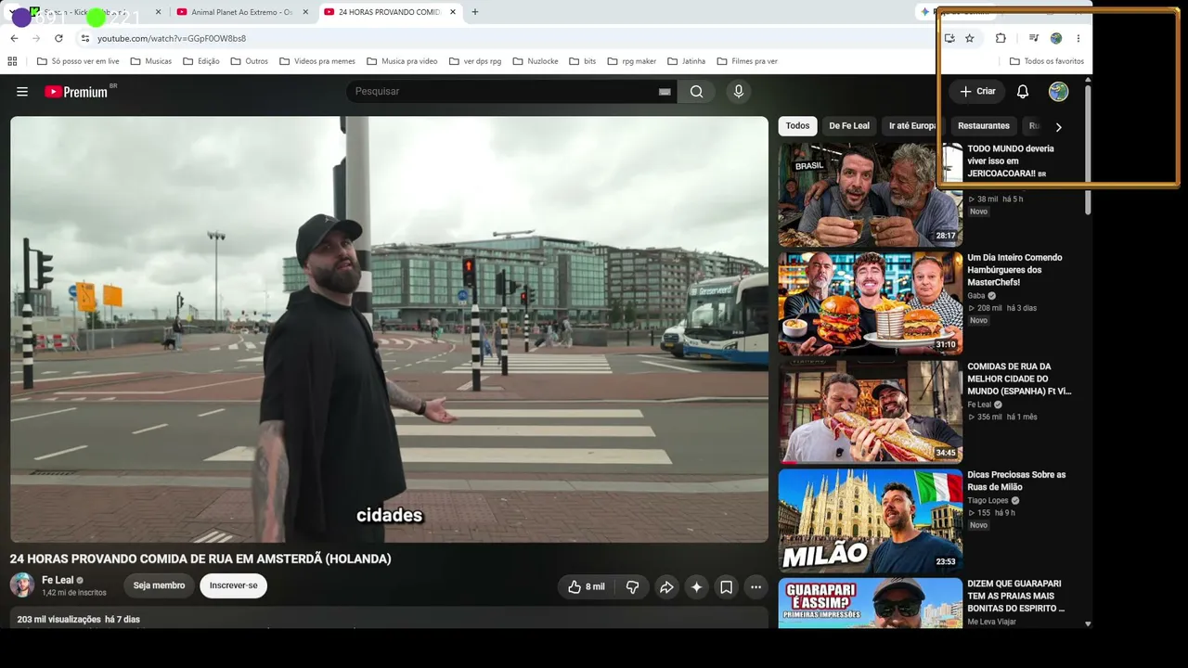Open the Chrome three-dot menu
This screenshot has width=1188, height=668.
tap(1078, 38)
